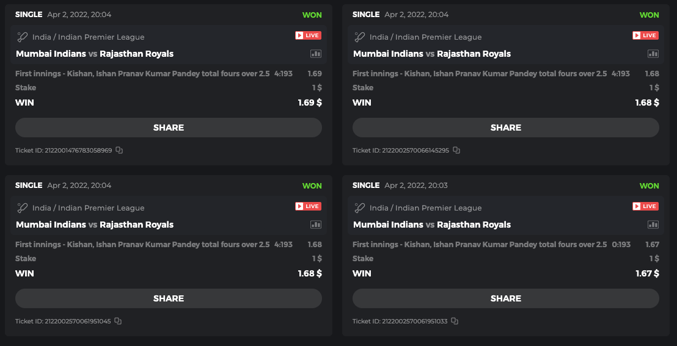The height and width of the screenshot is (346, 677).
Task: Click LIVE badge on ticket ending 5295
Action: [x=645, y=35]
